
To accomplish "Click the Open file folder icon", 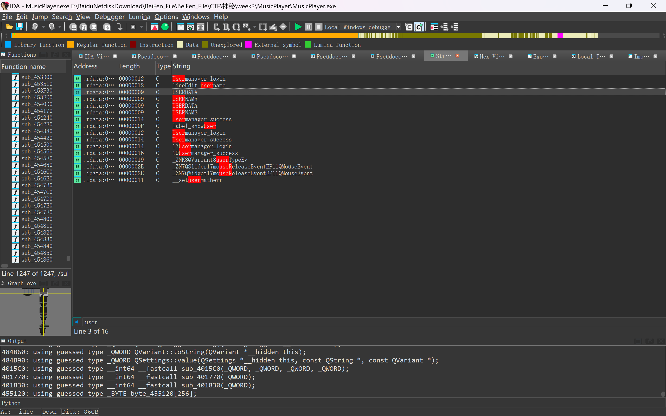I will point(9,27).
